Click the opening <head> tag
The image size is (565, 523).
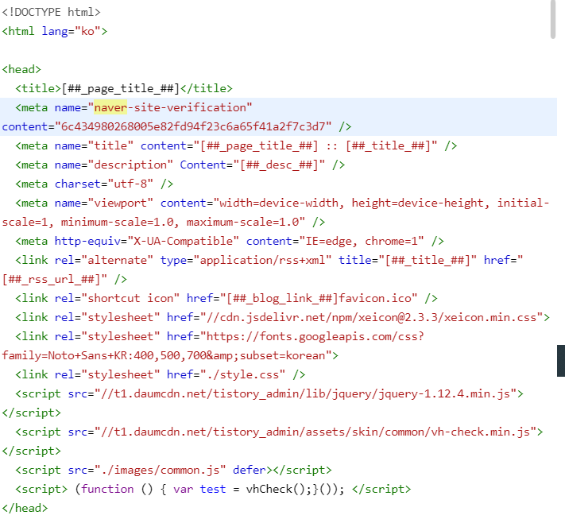coord(21,69)
